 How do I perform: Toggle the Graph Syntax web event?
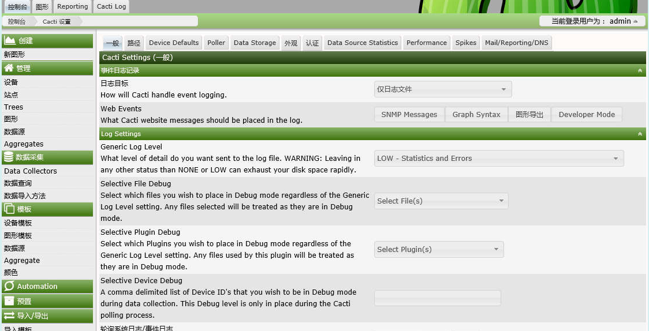(x=476, y=115)
